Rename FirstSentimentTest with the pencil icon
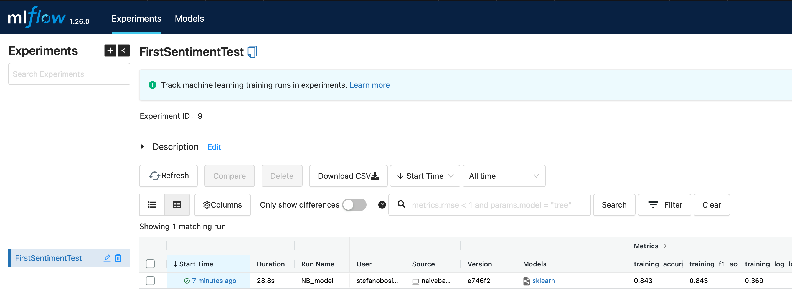Viewport: 792px width, 293px height. coord(107,258)
